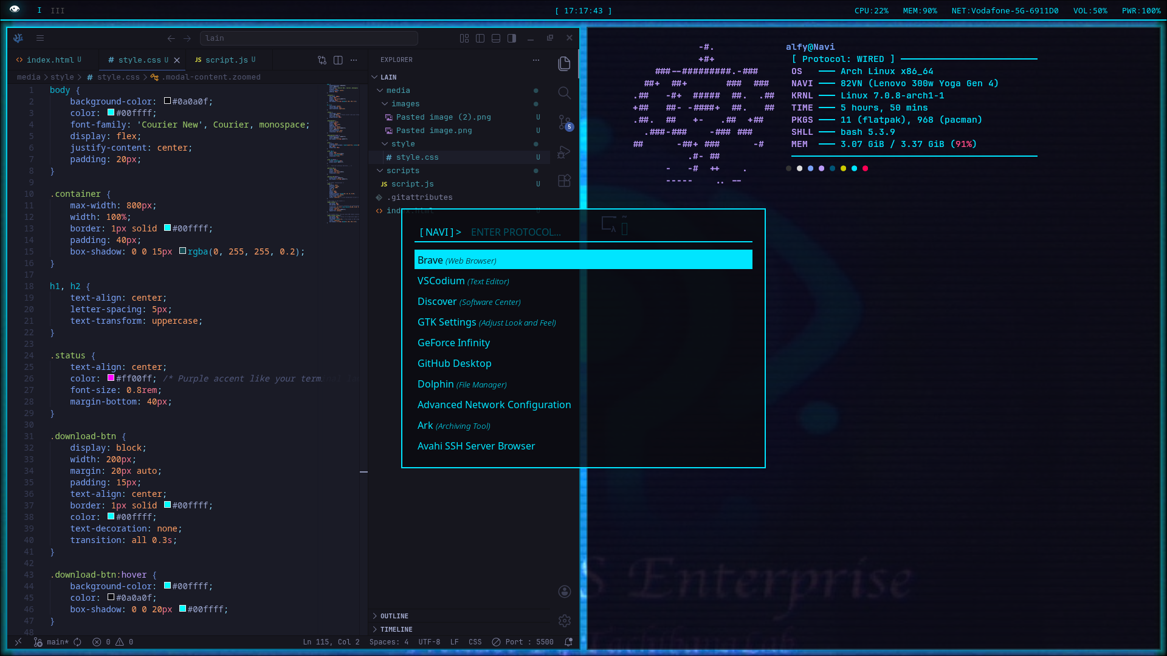Click the CSS language mode indicator
The image size is (1167, 656).
pos(475,642)
